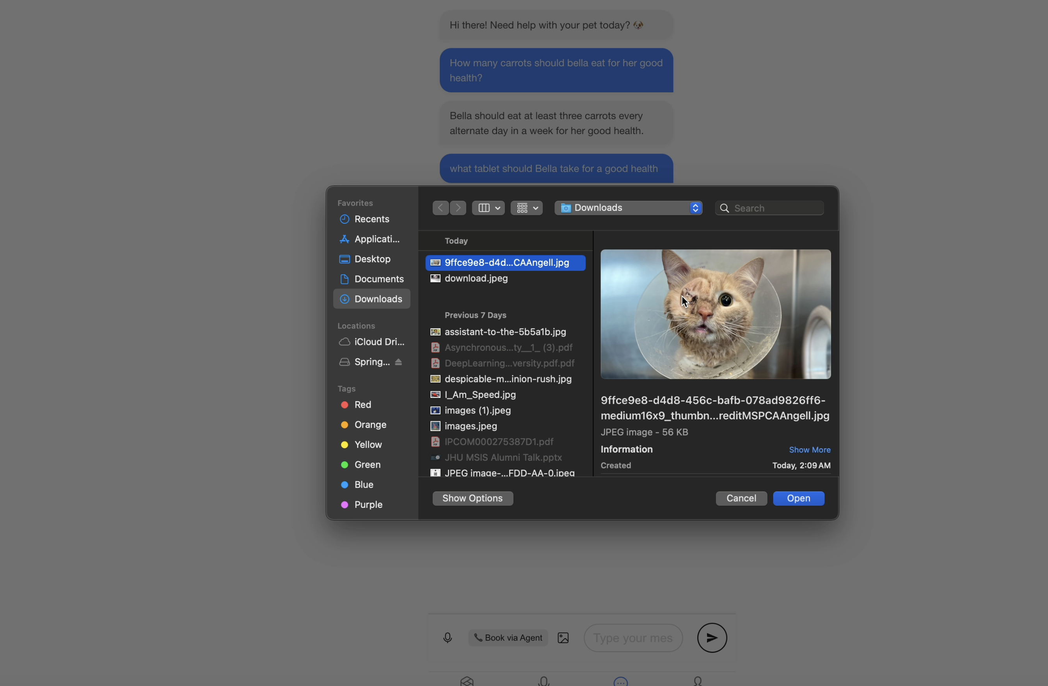The width and height of the screenshot is (1048, 686).
Task: Select Recents in the sidebar
Action: (x=371, y=219)
